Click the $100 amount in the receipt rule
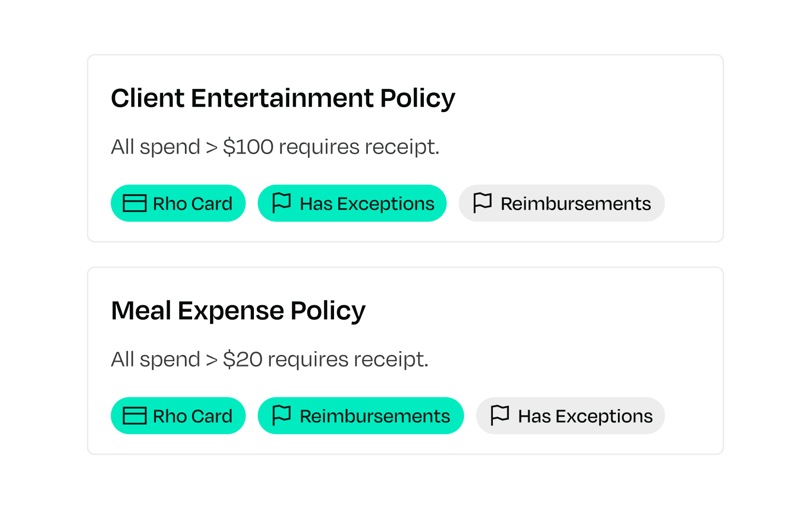811x510 pixels. (248, 147)
